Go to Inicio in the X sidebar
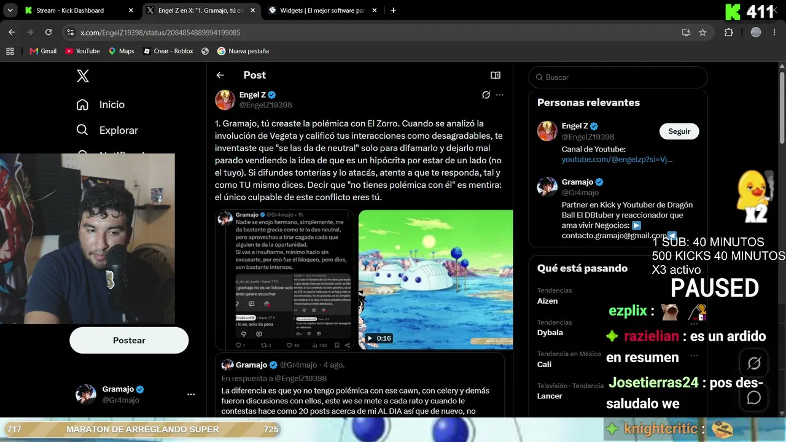 [101, 104]
